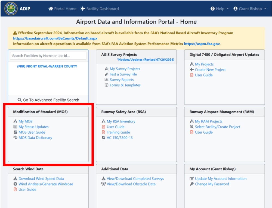Expand the Help dropdown menu

[x=220, y=9]
